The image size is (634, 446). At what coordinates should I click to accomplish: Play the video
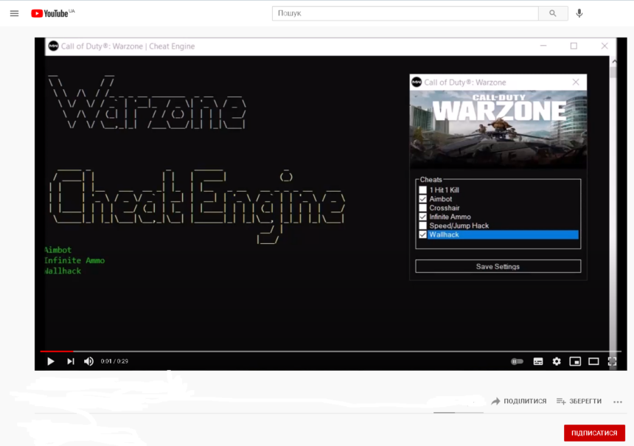click(x=51, y=361)
